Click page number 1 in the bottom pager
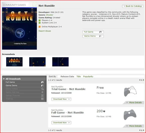The width and height of the screenshot is (146, 133). click(x=142, y=130)
